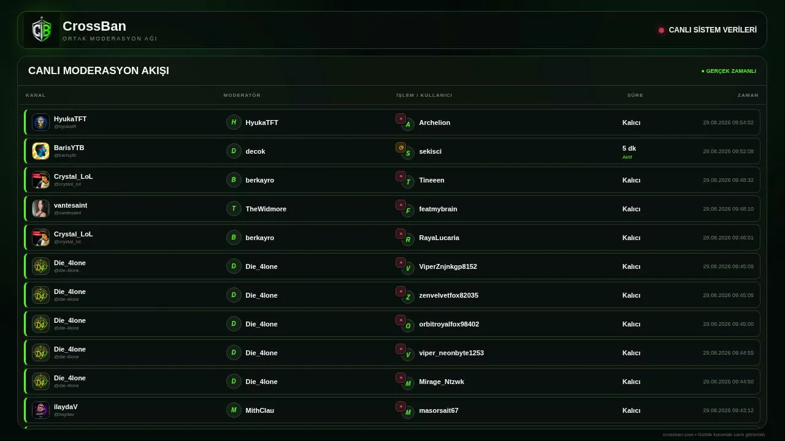Screen dimensions: 785x441
Task: Click the SÜRE column header
Action: pos(635,95)
